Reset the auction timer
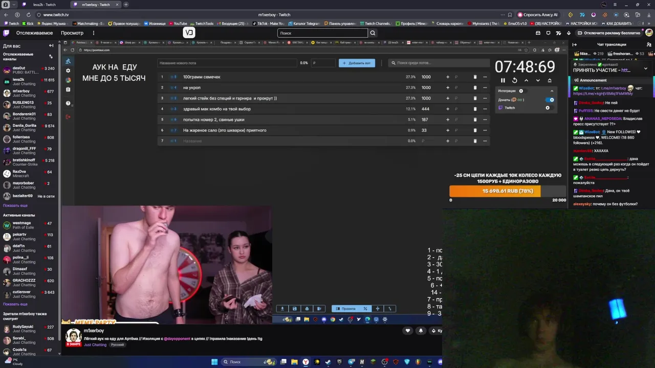The height and width of the screenshot is (368, 655). point(514,80)
